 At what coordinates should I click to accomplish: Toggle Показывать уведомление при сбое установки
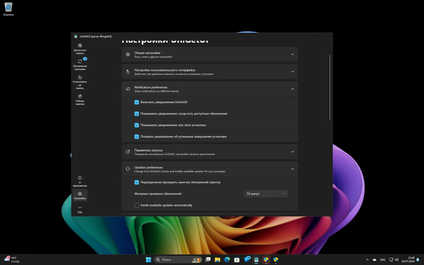click(x=137, y=125)
